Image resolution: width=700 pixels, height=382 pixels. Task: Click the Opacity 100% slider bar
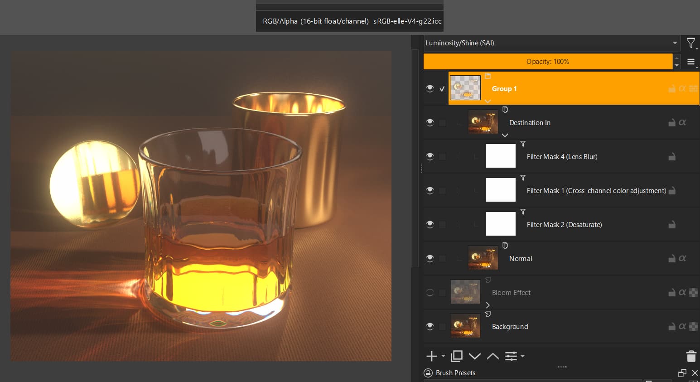pyautogui.click(x=547, y=61)
